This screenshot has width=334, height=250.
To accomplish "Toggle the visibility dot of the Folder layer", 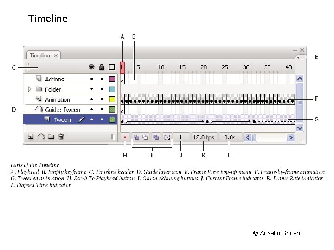I will [x=91, y=89].
